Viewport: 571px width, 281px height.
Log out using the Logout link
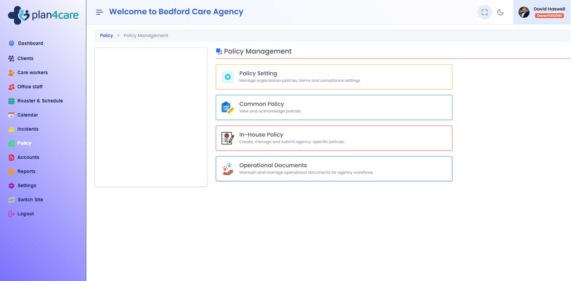click(26, 214)
